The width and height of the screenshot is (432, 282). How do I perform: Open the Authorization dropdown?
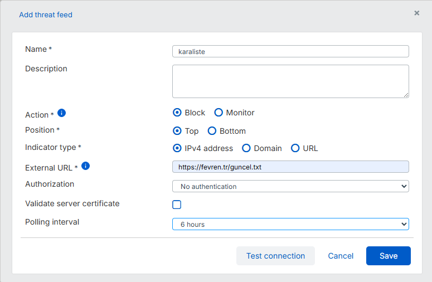290,186
